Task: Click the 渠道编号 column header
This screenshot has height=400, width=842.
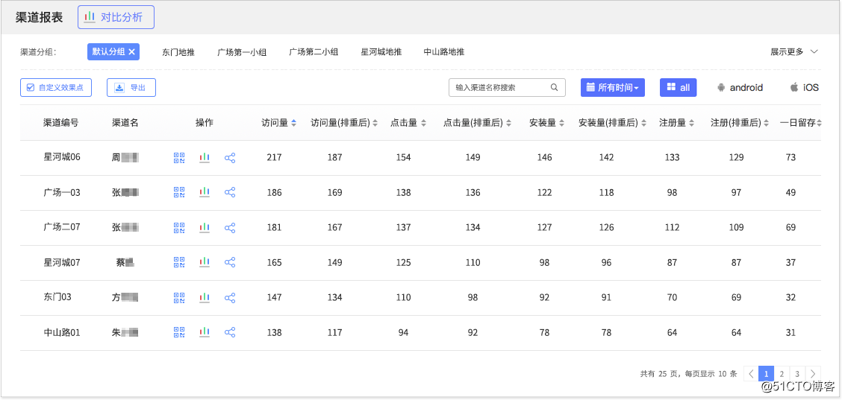Action: (x=61, y=123)
